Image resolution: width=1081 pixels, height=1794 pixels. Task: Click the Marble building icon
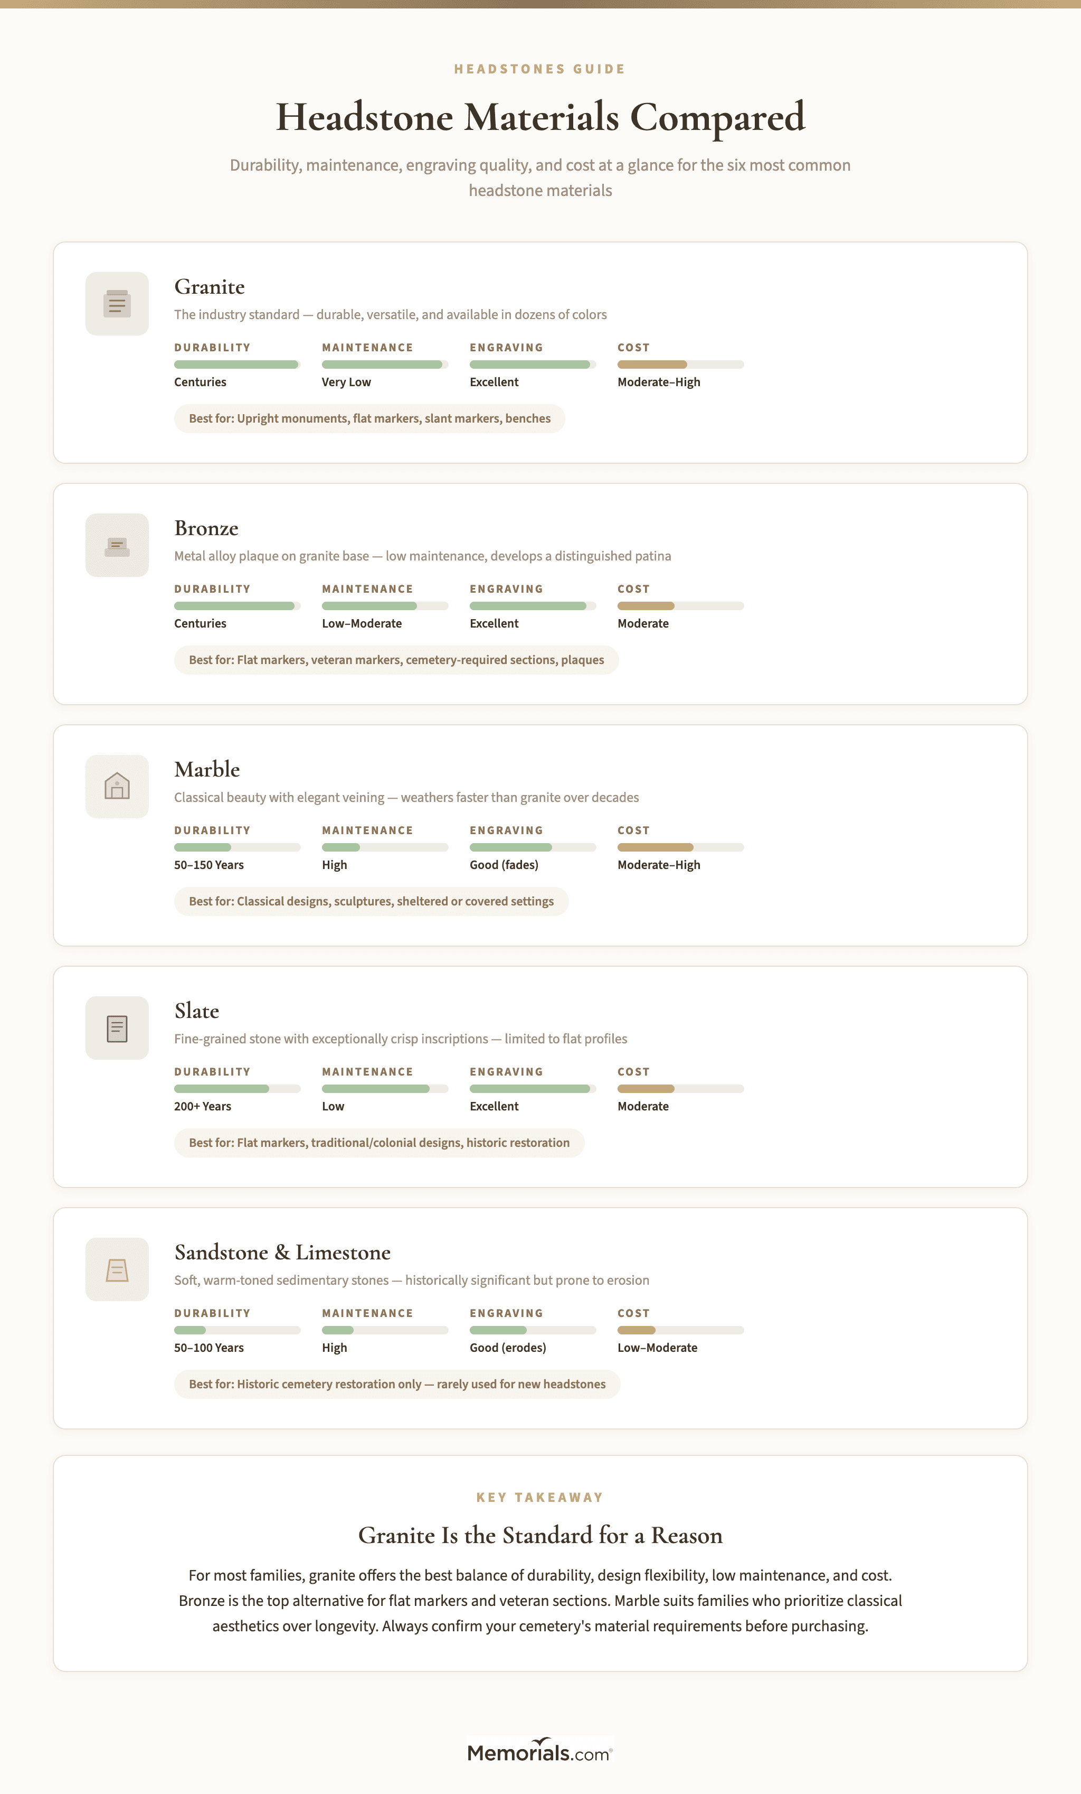[x=117, y=787]
